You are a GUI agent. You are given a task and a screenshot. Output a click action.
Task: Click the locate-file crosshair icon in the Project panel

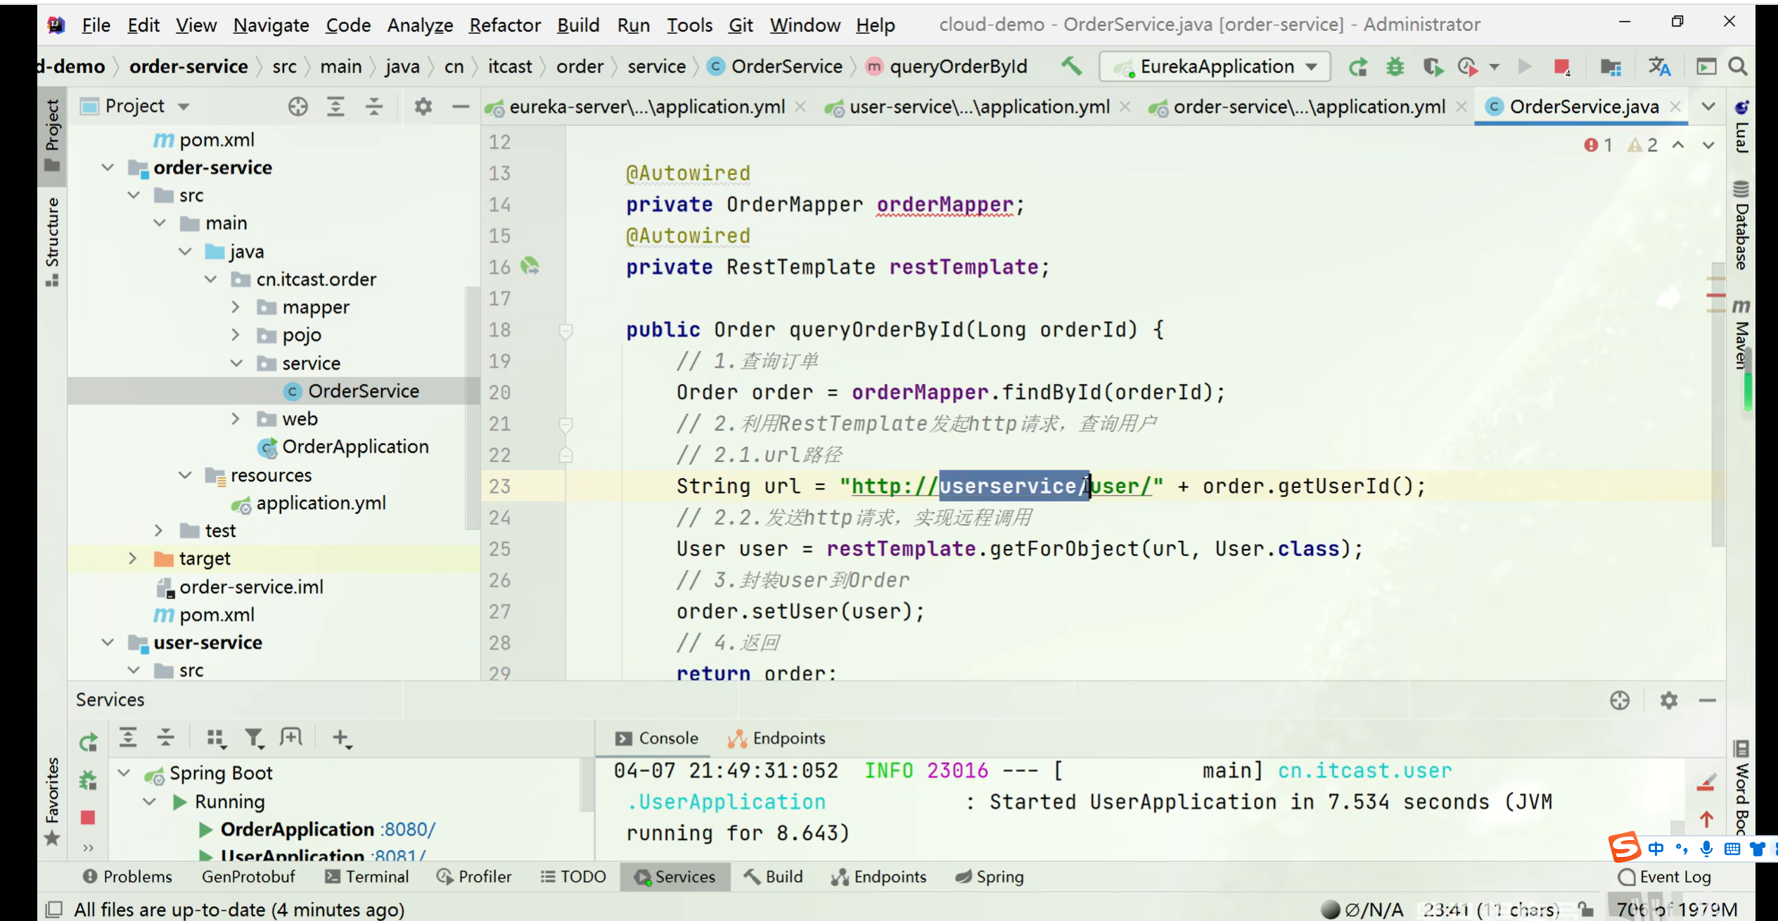tap(298, 107)
